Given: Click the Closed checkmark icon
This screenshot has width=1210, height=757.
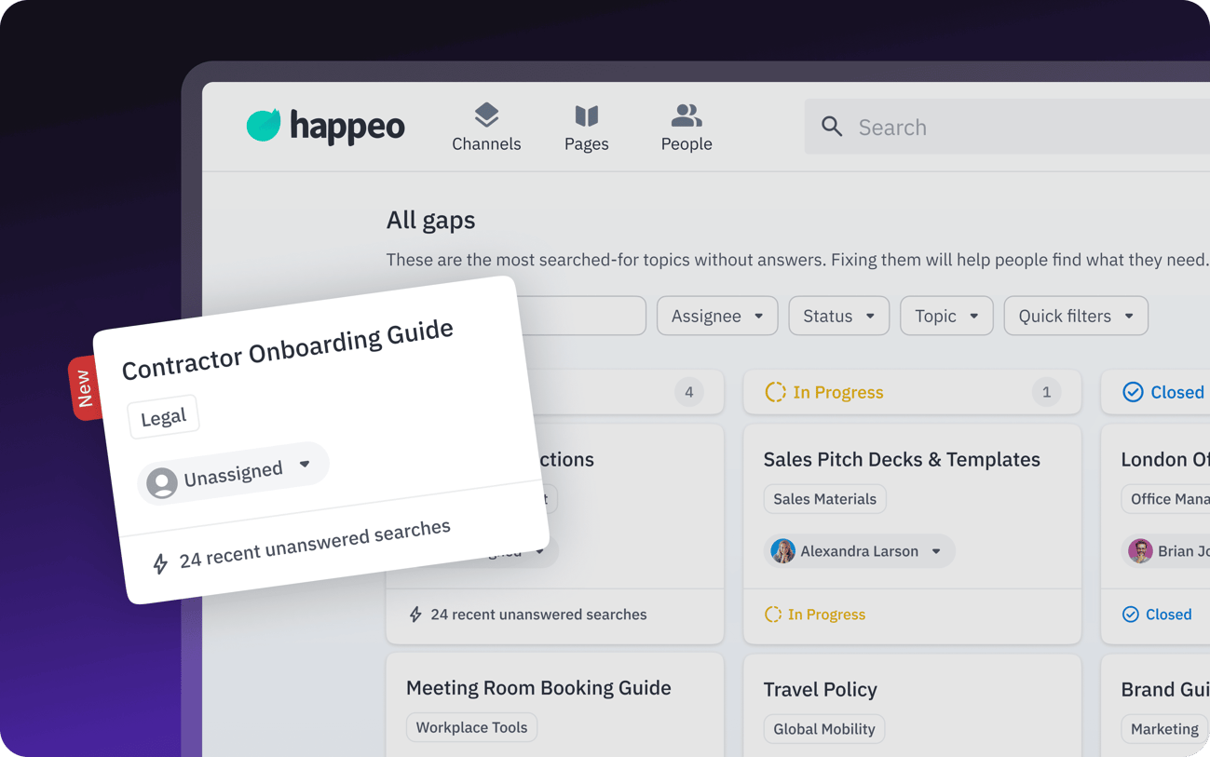Looking at the screenshot, I should click(1132, 392).
